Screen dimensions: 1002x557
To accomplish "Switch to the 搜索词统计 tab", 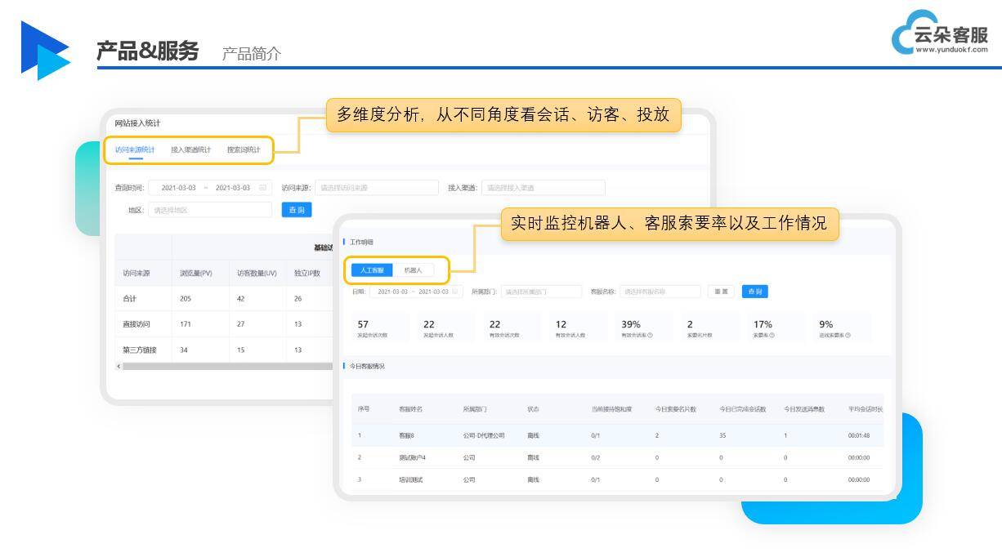I will click(x=243, y=150).
